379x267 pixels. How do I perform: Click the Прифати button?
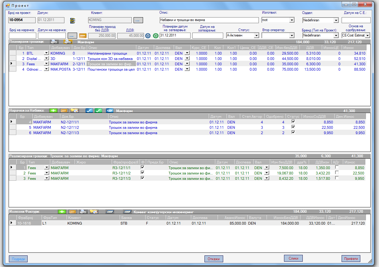click(x=351, y=258)
